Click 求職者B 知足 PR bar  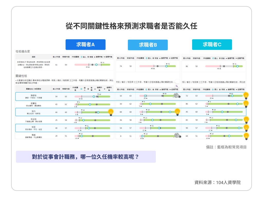coord(157,128)
